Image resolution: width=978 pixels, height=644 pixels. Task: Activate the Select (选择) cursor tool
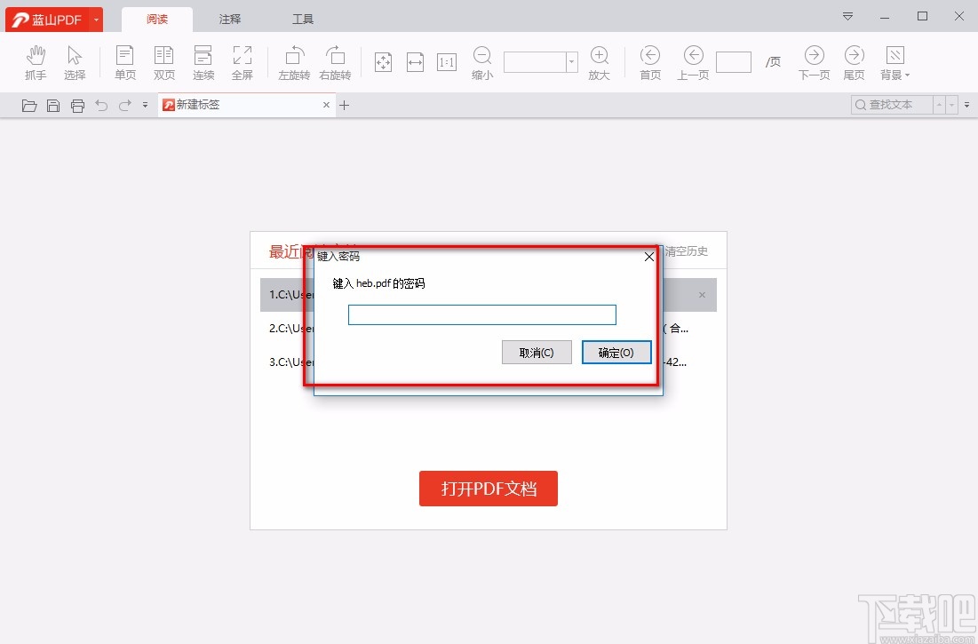75,62
